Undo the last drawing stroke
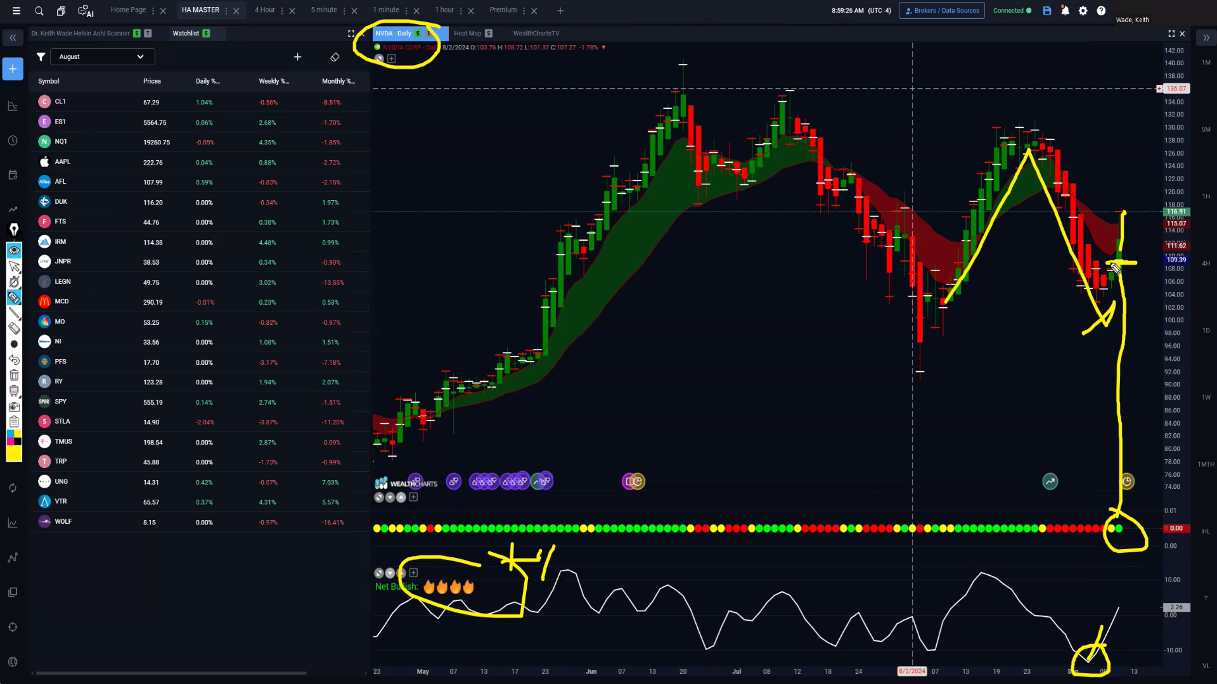 pyautogui.click(x=14, y=359)
